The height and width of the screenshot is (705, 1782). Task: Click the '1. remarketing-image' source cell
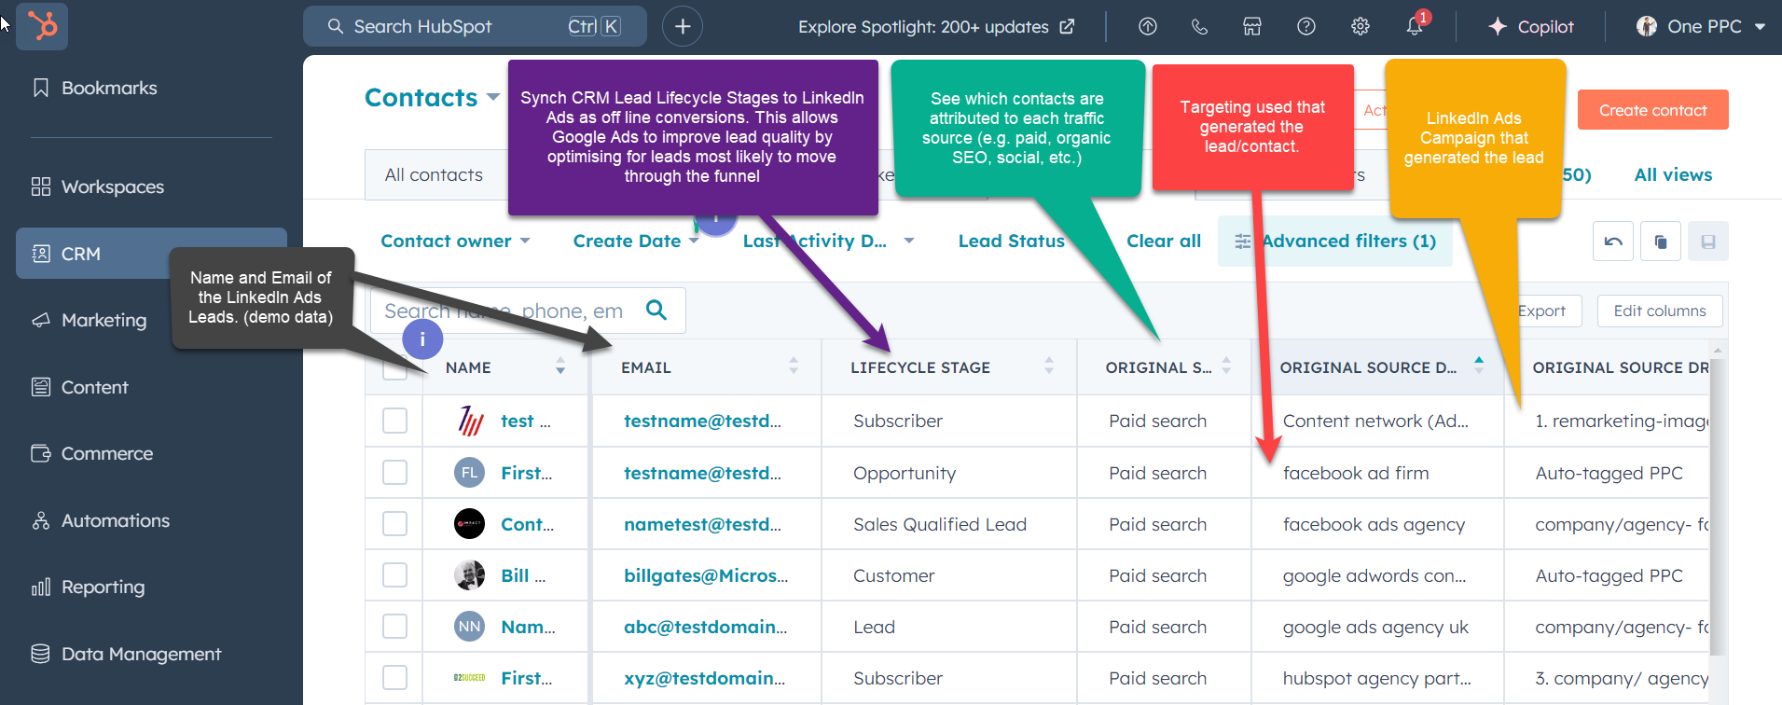click(x=1622, y=421)
